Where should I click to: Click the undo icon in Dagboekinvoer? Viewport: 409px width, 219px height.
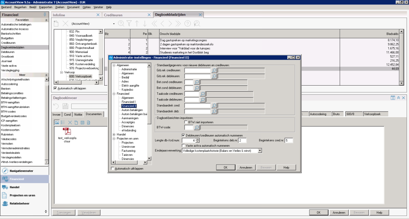click(x=57, y=106)
